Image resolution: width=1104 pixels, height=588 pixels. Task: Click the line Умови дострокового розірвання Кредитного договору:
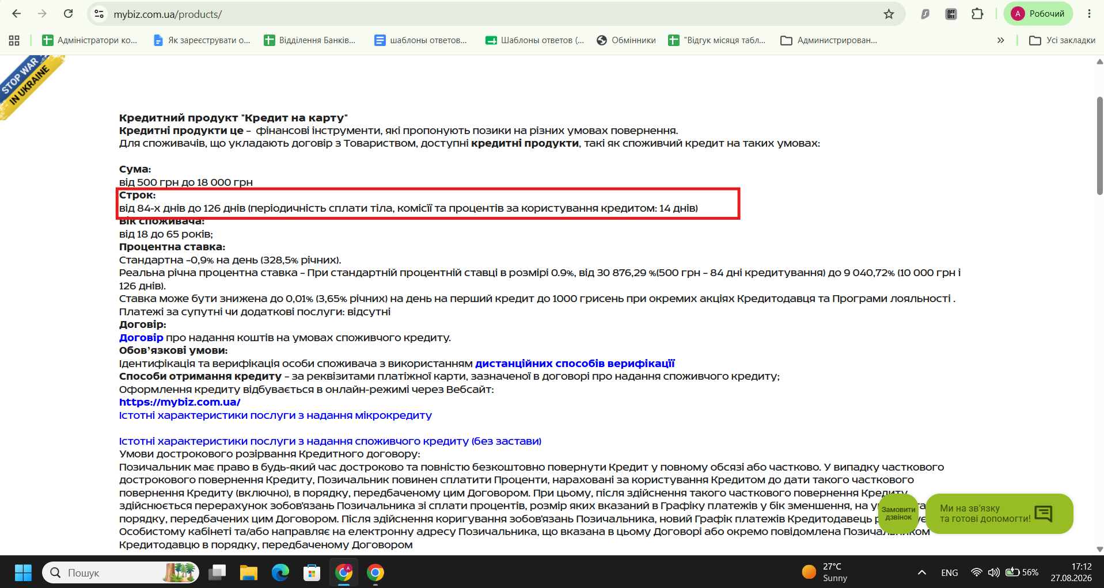[x=270, y=454]
